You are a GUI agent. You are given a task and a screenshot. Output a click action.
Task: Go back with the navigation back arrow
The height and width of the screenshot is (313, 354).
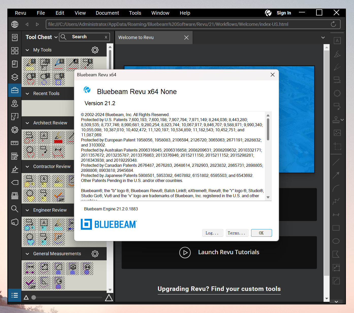click(x=27, y=24)
